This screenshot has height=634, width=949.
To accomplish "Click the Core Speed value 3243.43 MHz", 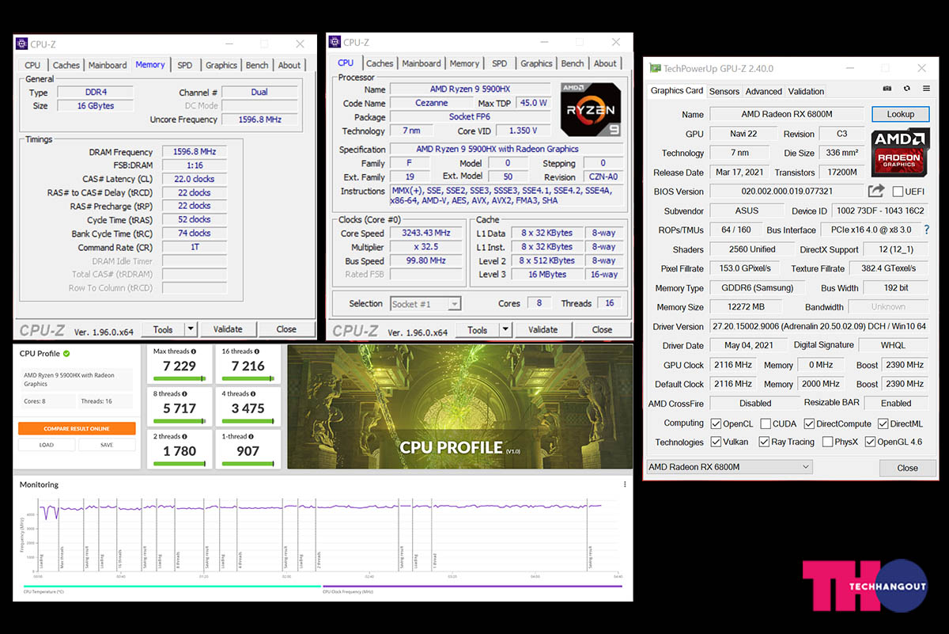I will pos(428,233).
